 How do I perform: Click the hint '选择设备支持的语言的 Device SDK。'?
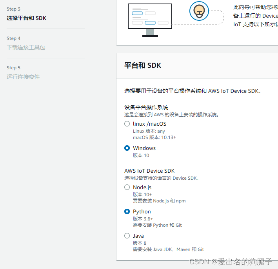tap(161, 178)
